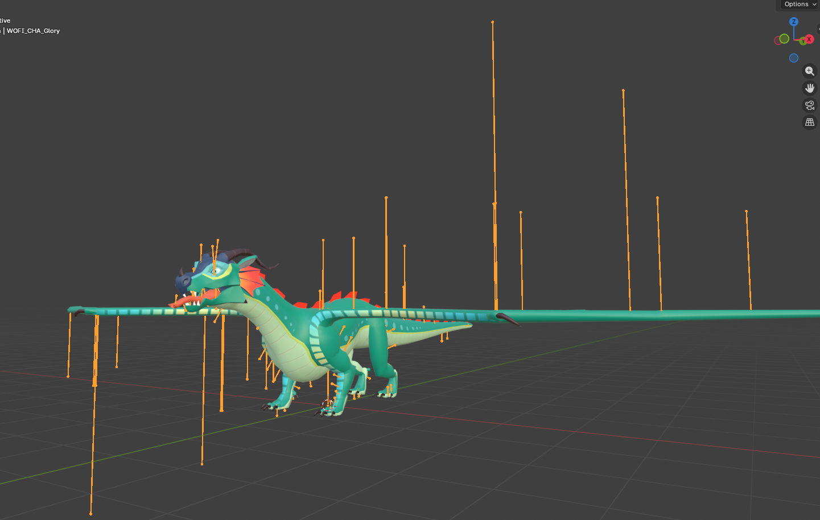Click the 3D cursor at the dragon's front foot
This screenshot has width=820, height=520.
tap(327, 406)
